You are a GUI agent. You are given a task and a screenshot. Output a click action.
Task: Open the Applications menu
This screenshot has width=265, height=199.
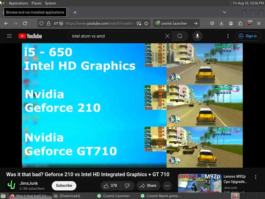pos(18,3)
